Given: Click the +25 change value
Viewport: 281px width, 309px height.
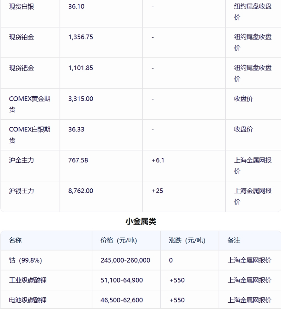Looking at the screenshot, I should 157,191.
